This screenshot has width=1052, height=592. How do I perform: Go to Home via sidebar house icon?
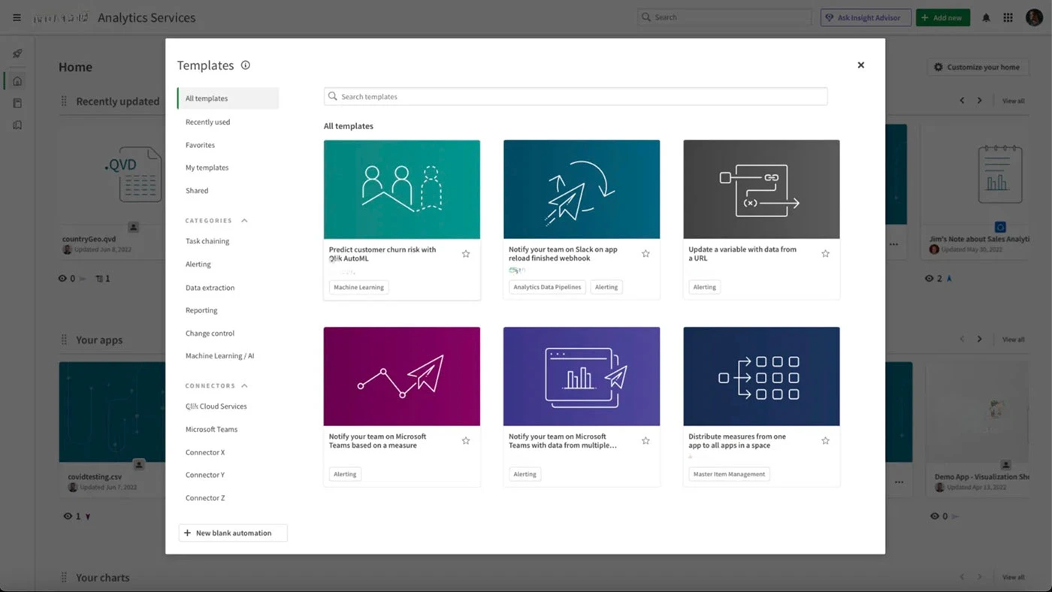click(x=17, y=80)
